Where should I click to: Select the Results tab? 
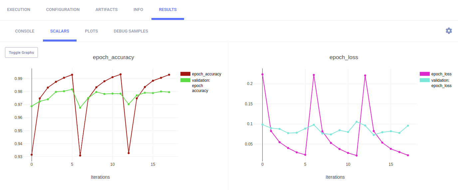click(x=168, y=10)
